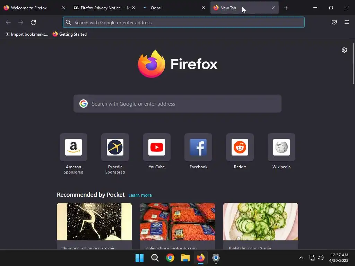Viewport: 355px width, 266px height.
Task: Open the YouTube shortcut tile
Action: click(x=157, y=147)
